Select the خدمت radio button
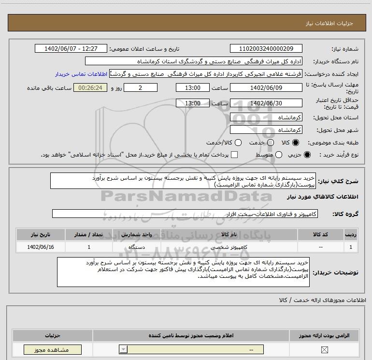The width and height of the screenshot is (372, 360). pyautogui.click(x=271, y=143)
